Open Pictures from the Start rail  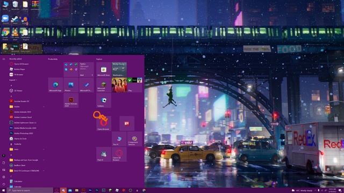(x=4, y=170)
